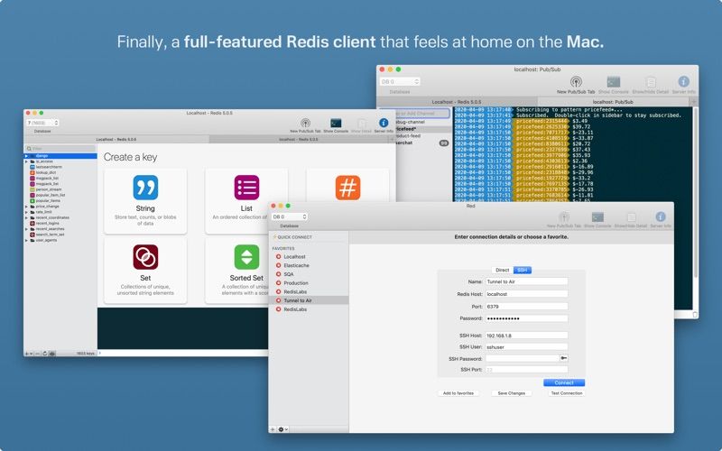Add a key via plus in Localhost footer
722x451 pixels.
click(26, 354)
